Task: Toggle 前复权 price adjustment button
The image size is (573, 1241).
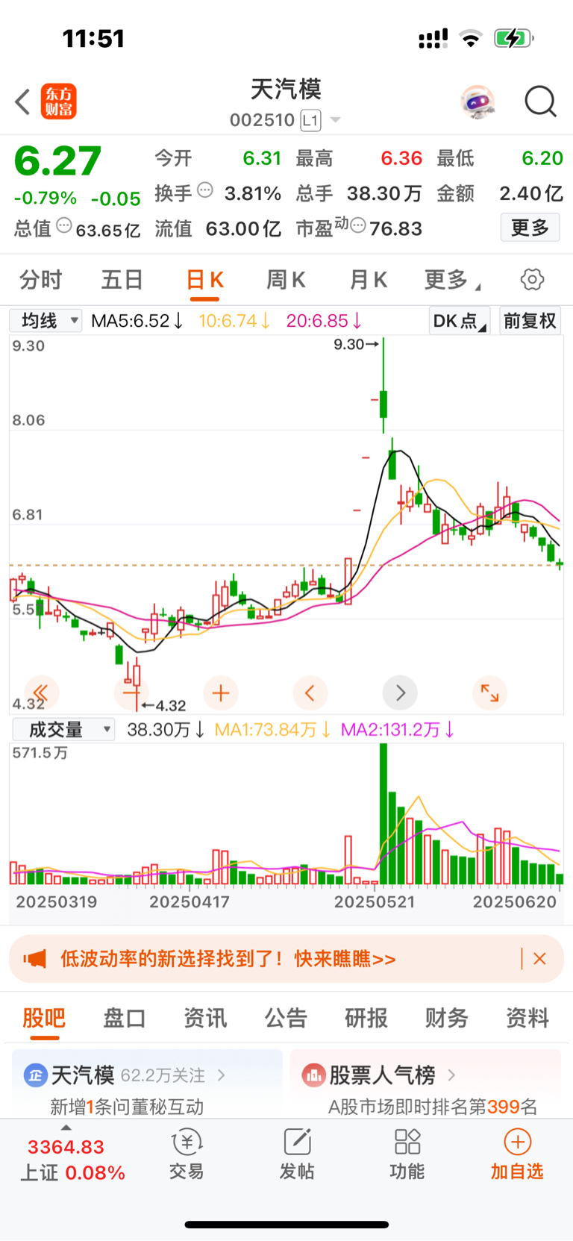Action: (x=530, y=321)
